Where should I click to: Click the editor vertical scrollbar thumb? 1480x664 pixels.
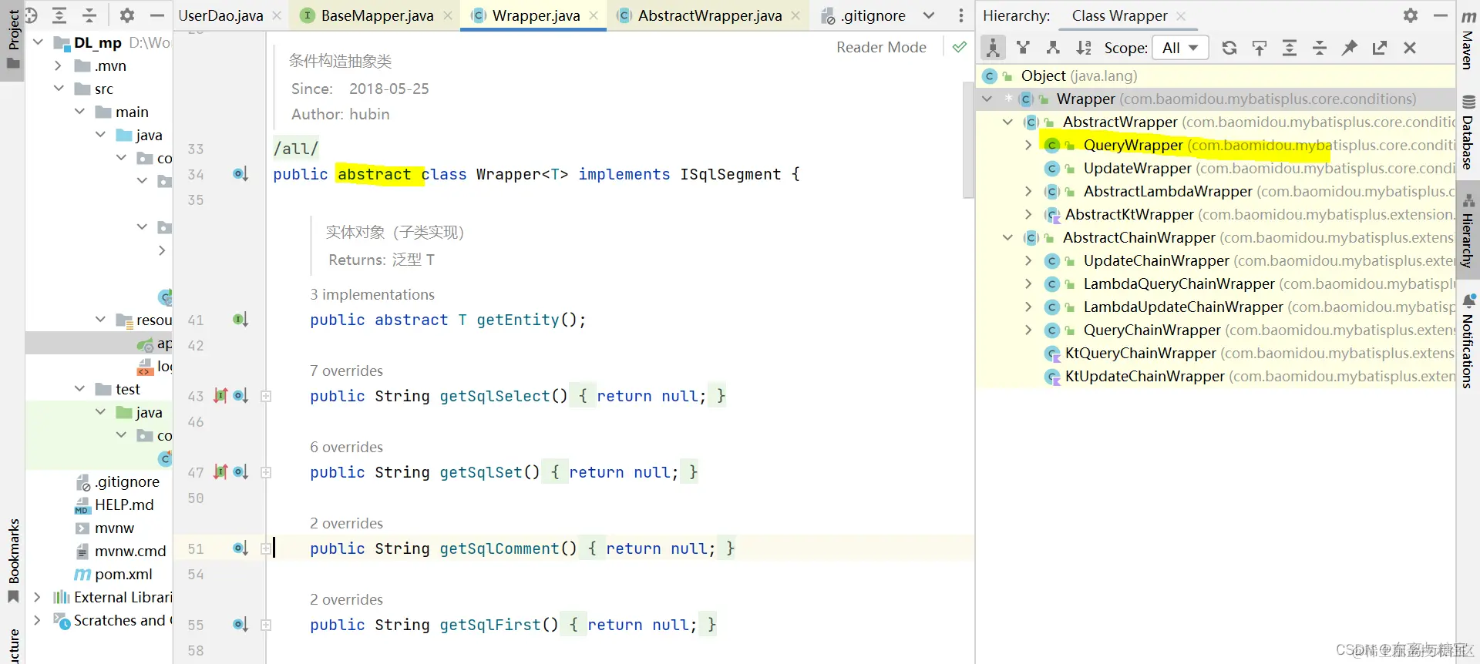[968, 139]
